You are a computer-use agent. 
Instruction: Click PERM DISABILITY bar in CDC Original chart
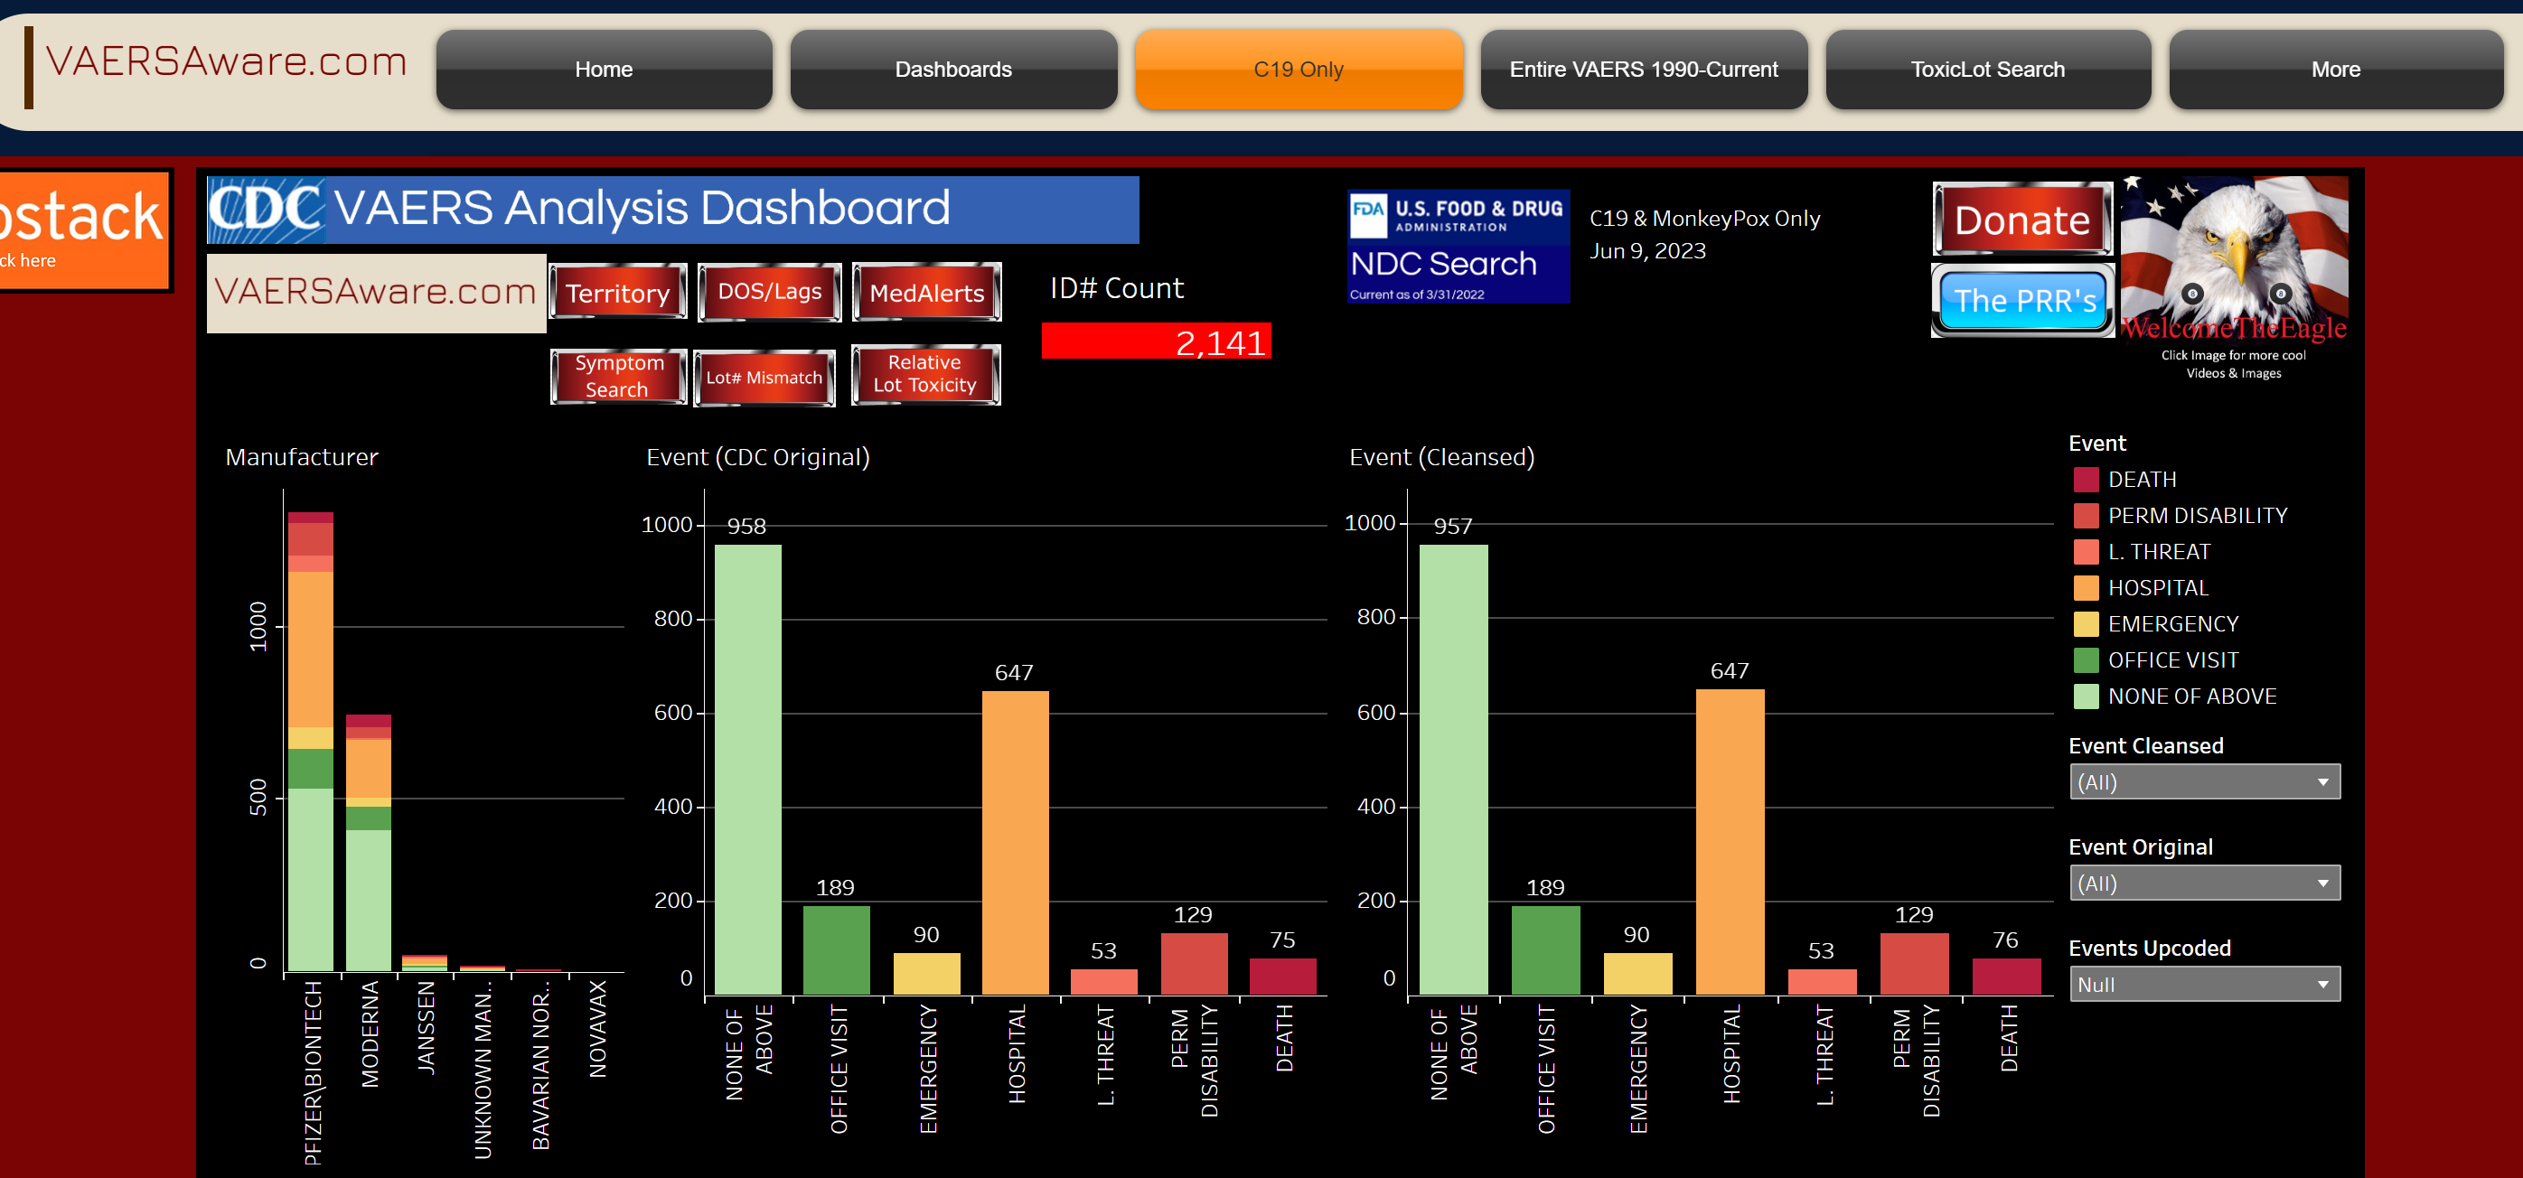coord(1194,965)
